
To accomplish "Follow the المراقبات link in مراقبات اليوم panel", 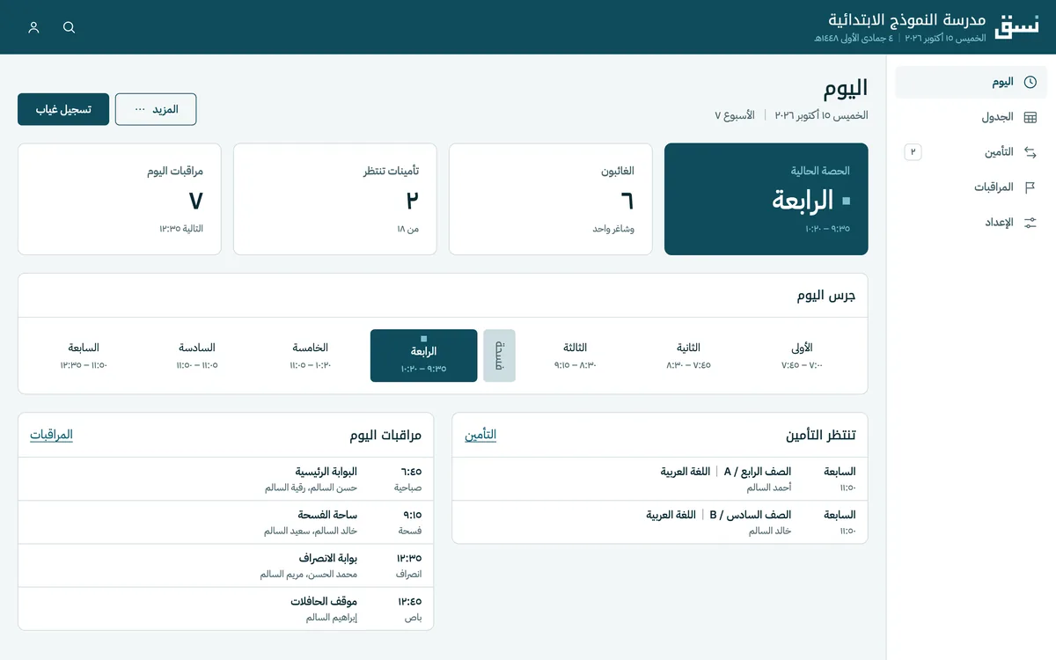I will [52, 435].
